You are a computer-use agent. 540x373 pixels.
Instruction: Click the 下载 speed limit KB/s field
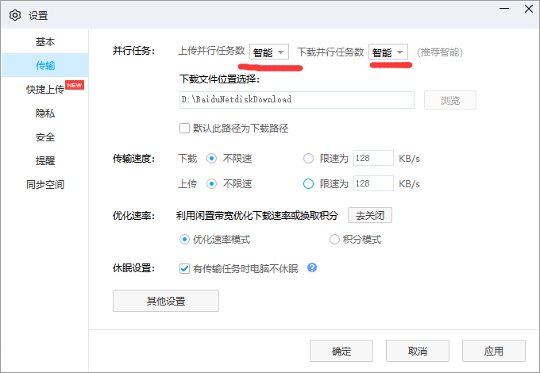pyautogui.click(x=373, y=158)
